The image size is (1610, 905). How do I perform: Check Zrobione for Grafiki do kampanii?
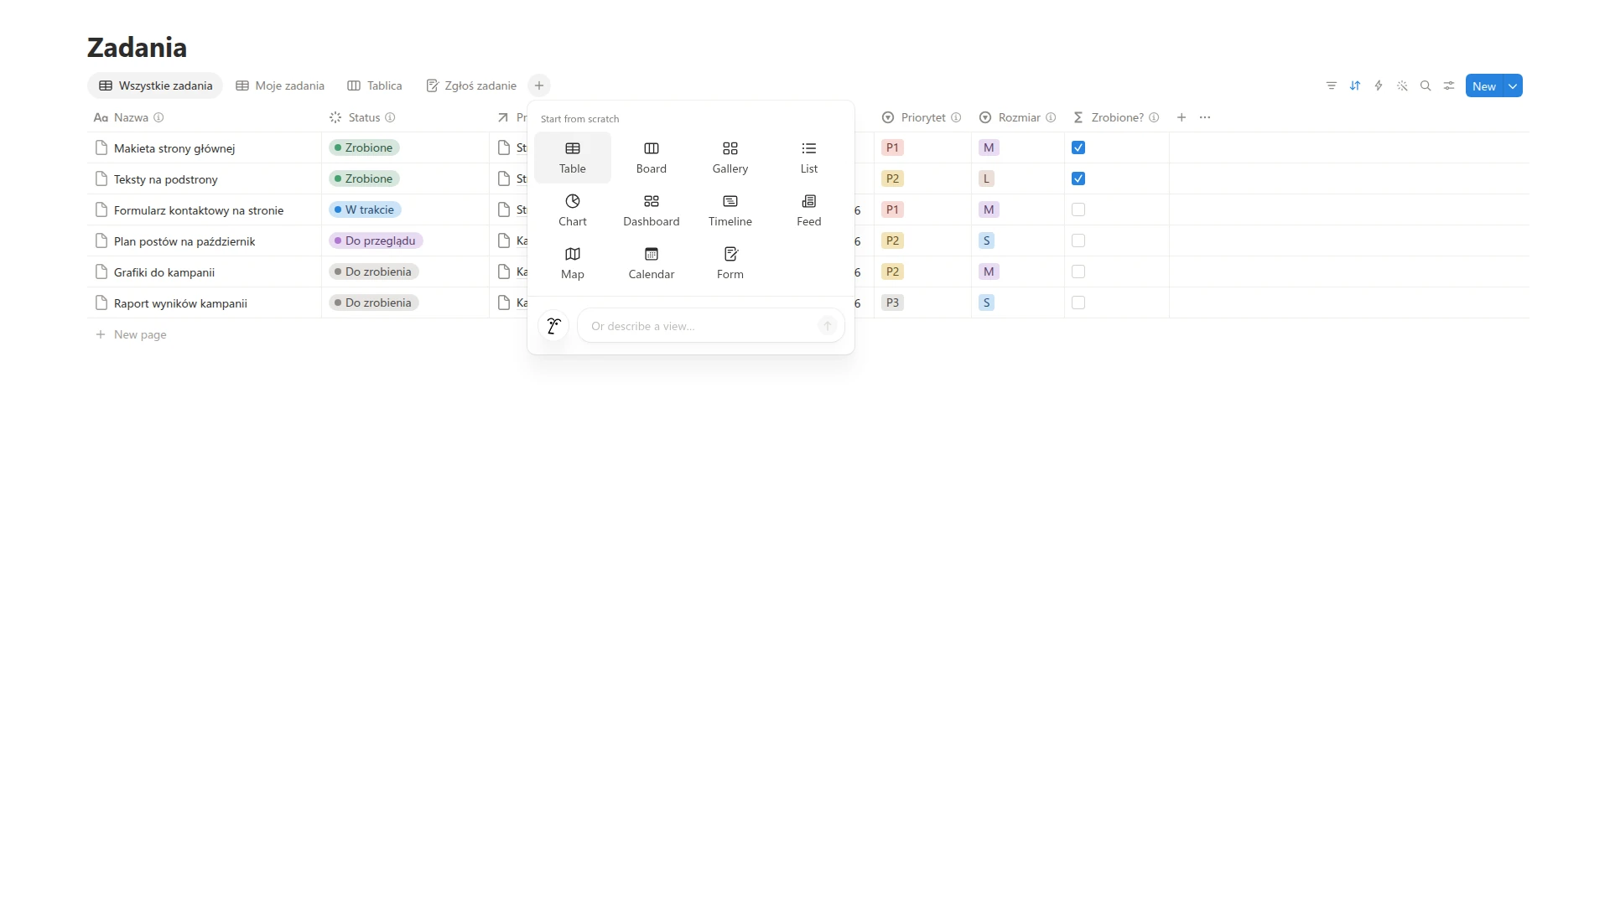click(x=1078, y=271)
